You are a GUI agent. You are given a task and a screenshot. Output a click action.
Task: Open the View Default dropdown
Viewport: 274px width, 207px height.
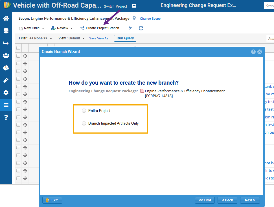tap(71, 38)
